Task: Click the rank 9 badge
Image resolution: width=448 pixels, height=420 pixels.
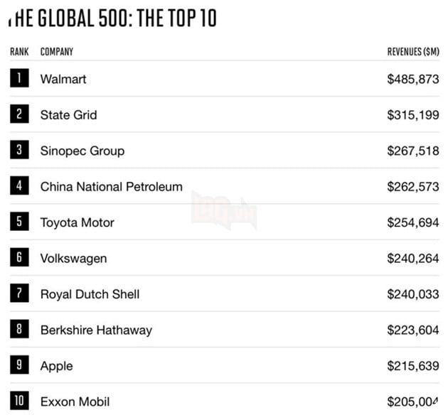Action: coord(19,365)
